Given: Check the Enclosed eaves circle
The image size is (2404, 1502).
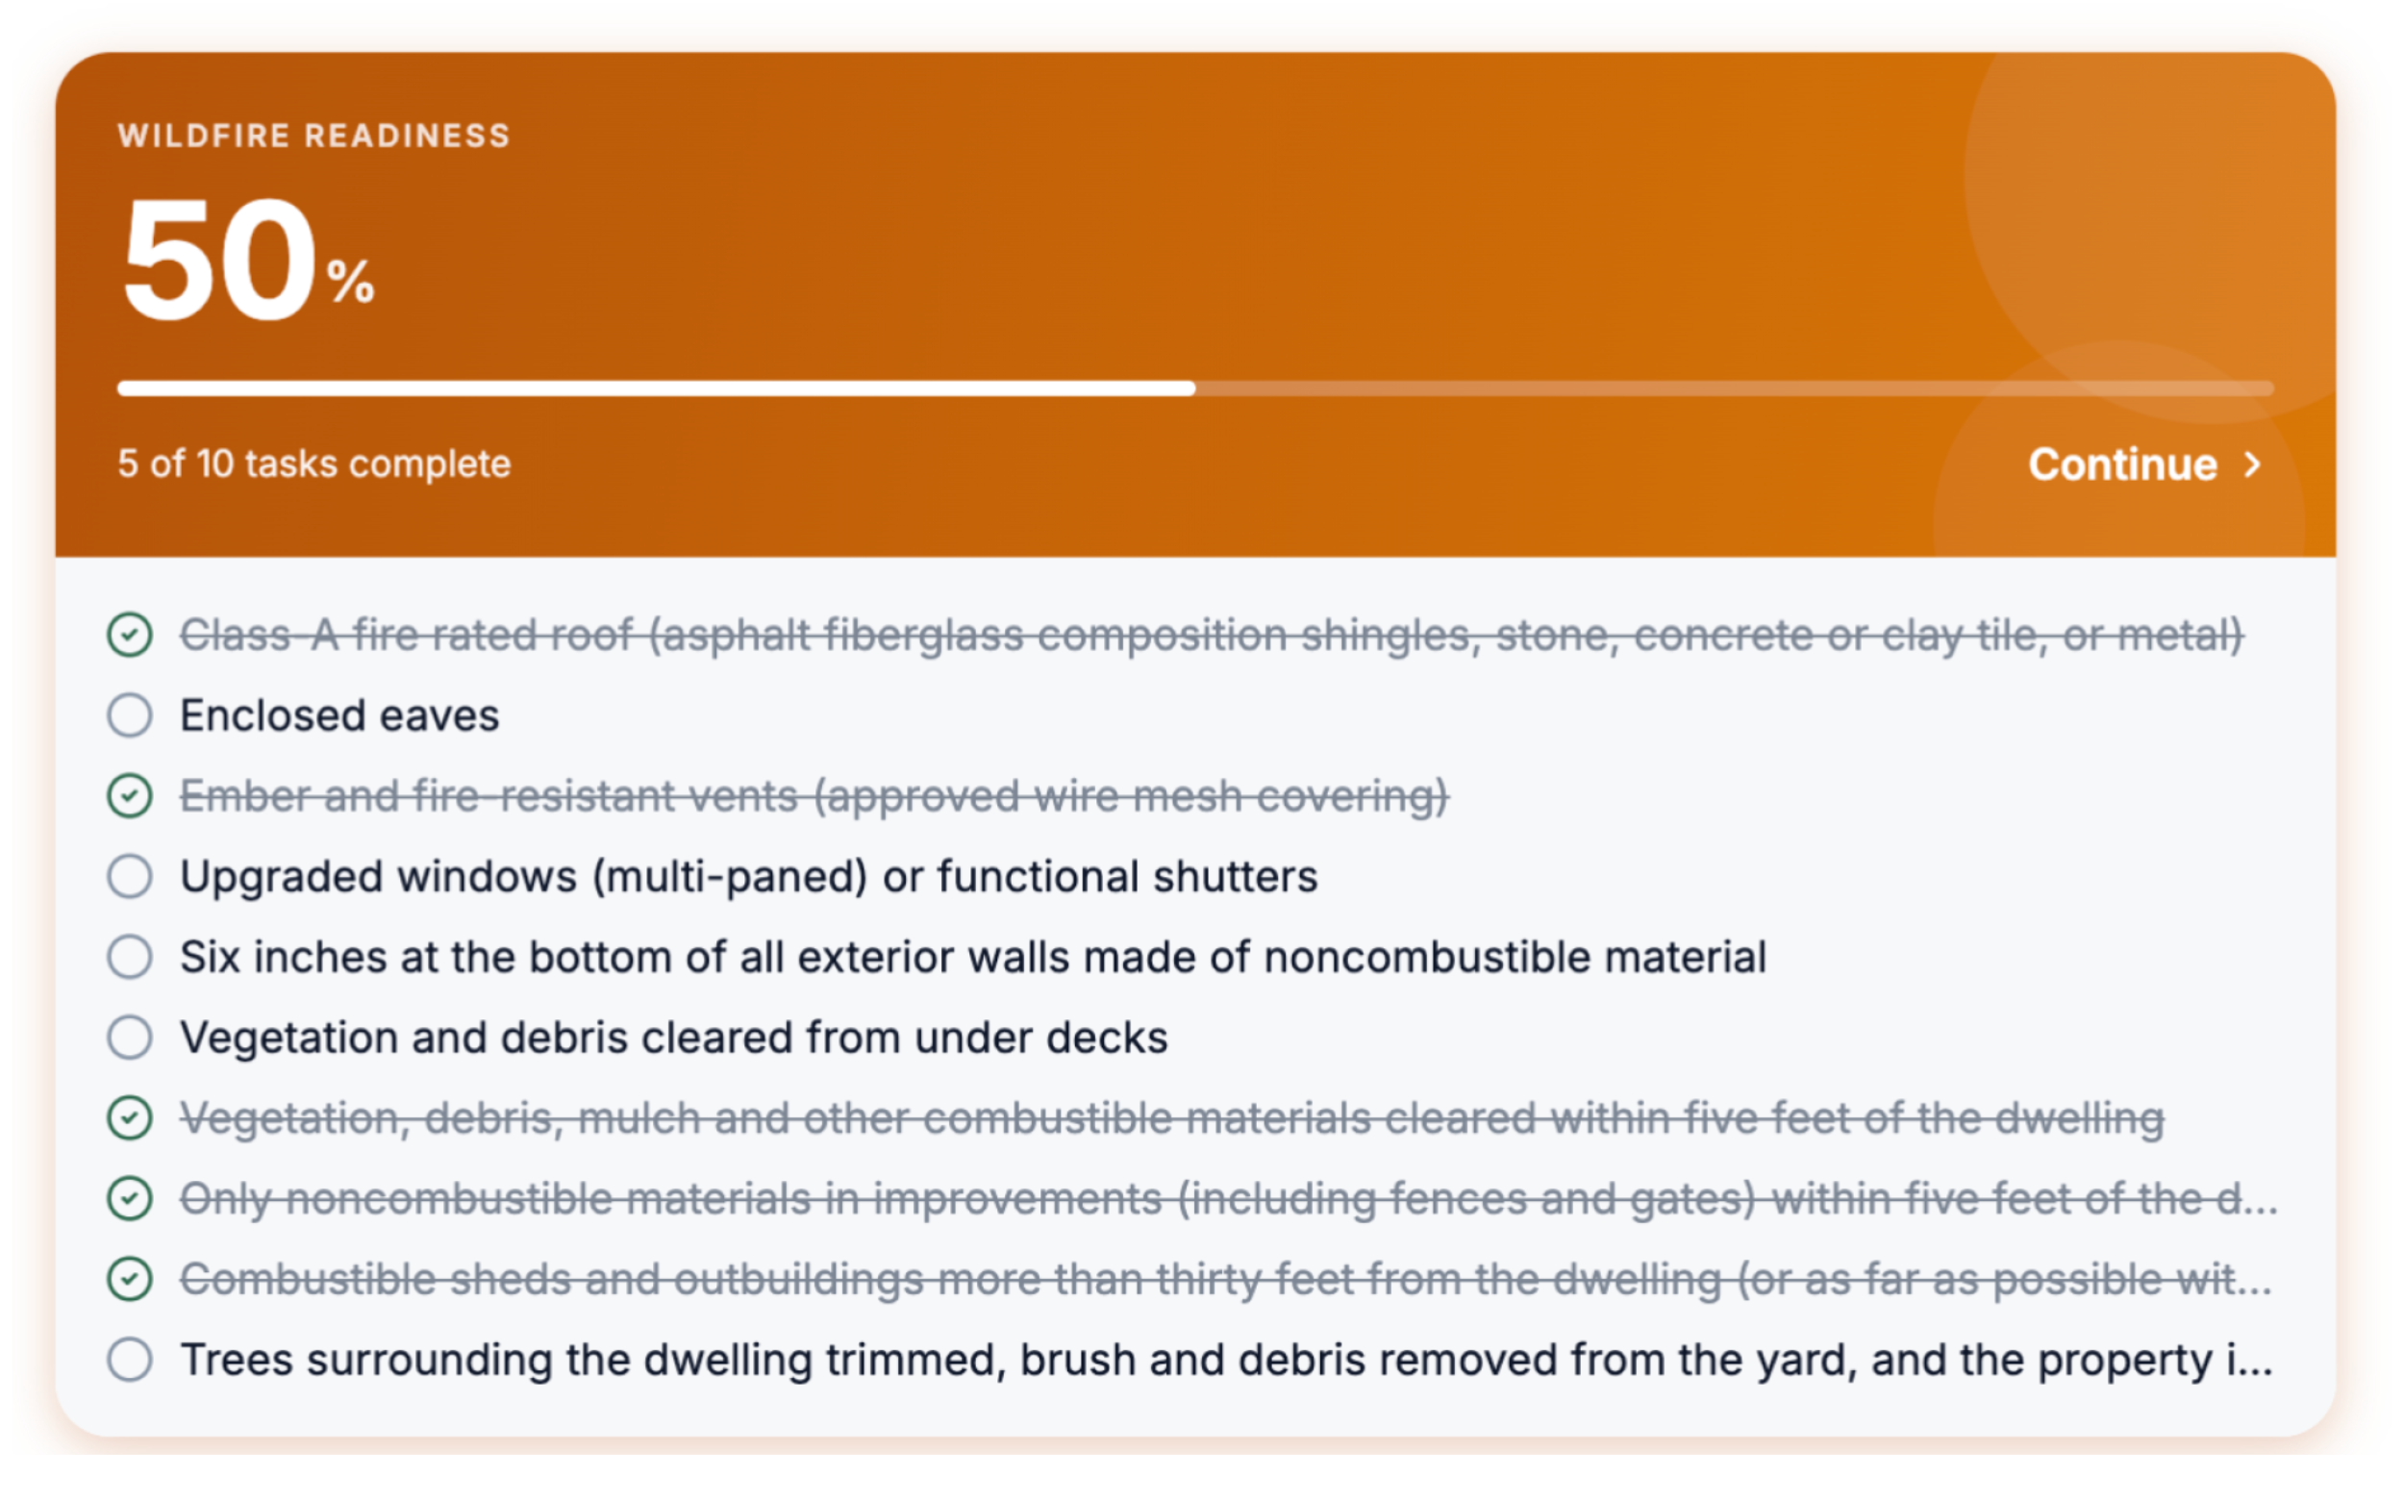Looking at the screenshot, I should point(130,715).
